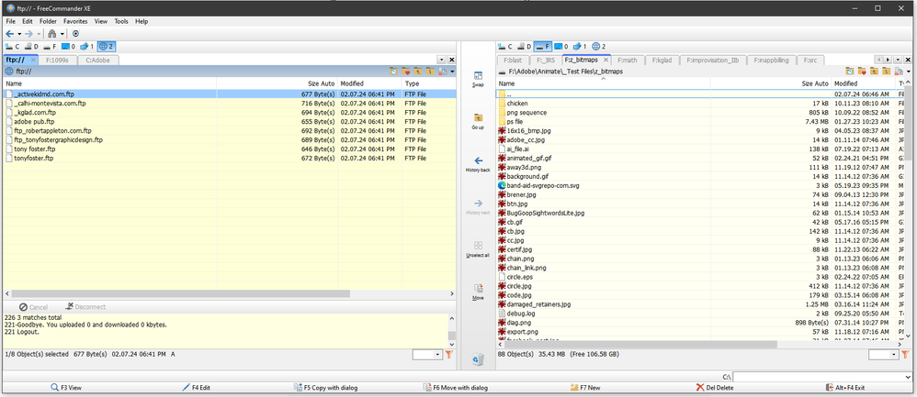The image size is (917, 397).
Task: Click History back in middle toolbar
Action: point(478,164)
